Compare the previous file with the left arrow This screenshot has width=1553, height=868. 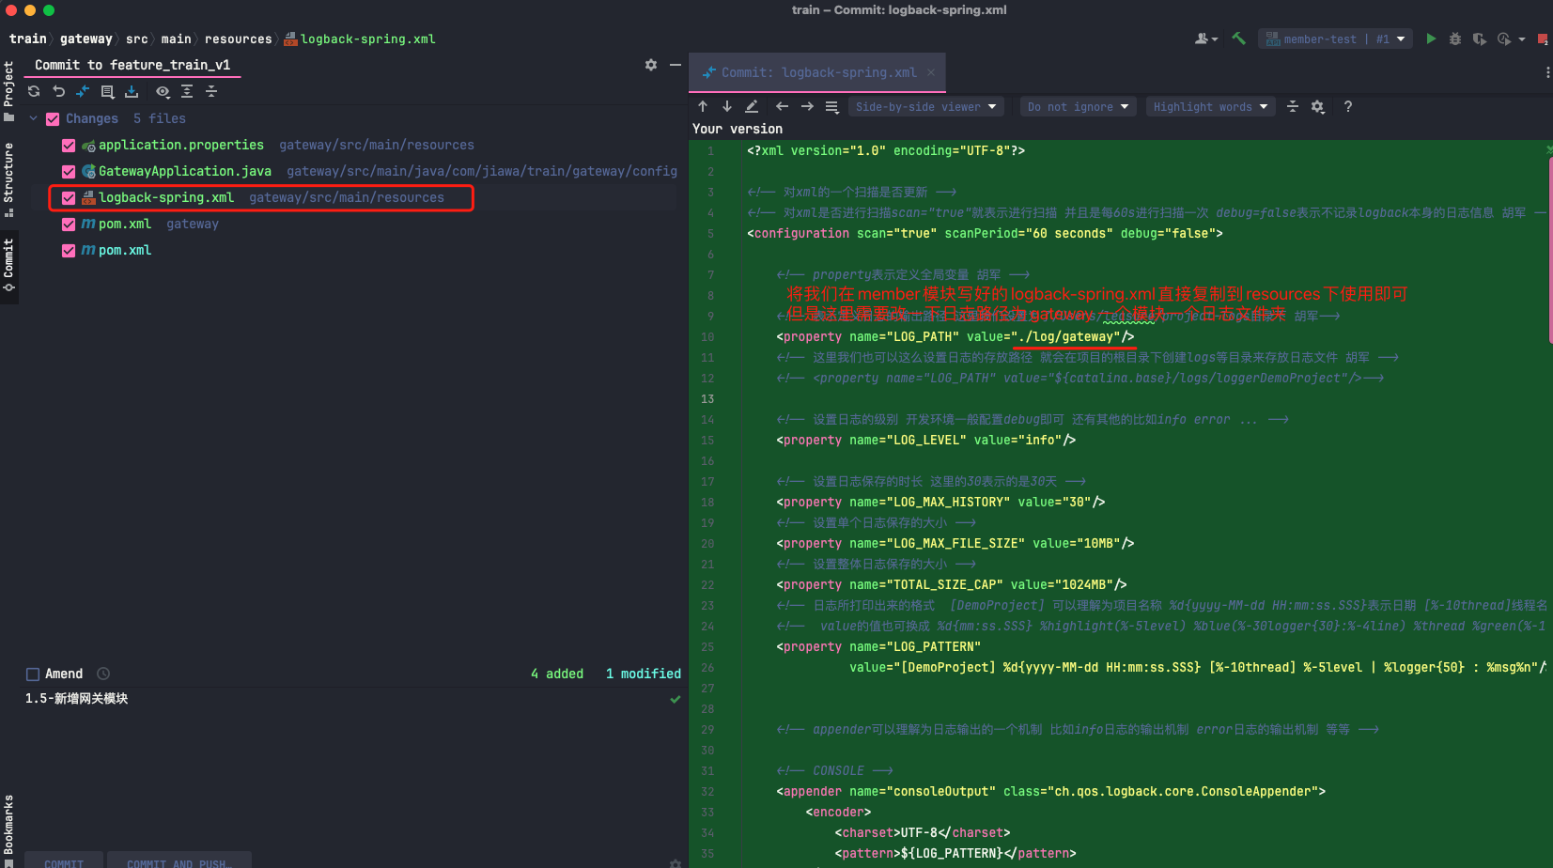click(x=782, y=106)
